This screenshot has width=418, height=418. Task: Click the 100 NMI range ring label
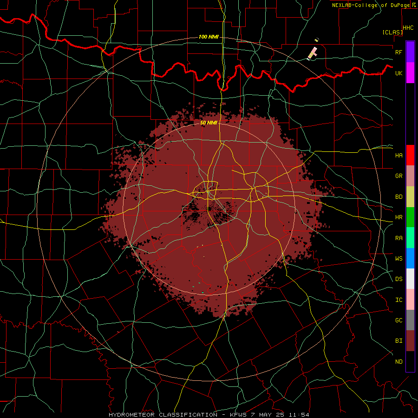click(x=209, y=37)
